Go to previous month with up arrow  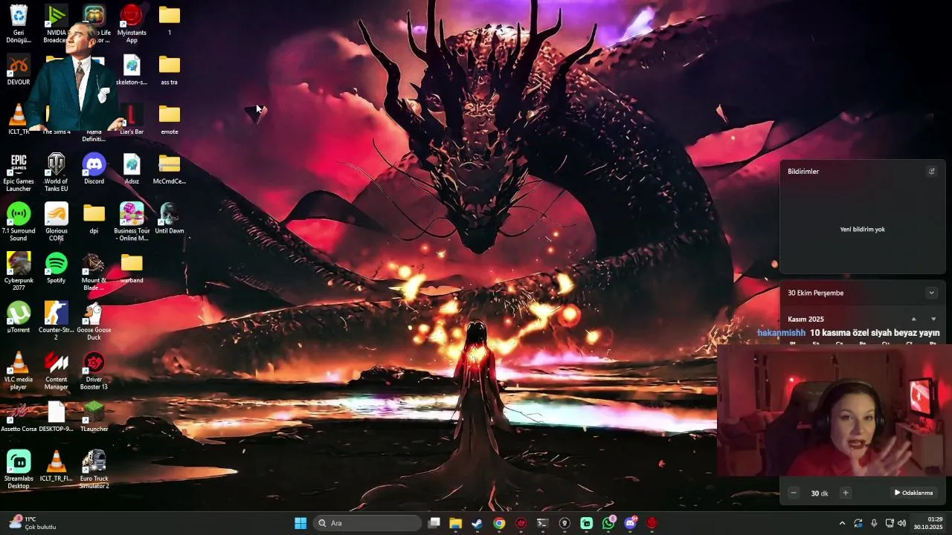(914, 319)
